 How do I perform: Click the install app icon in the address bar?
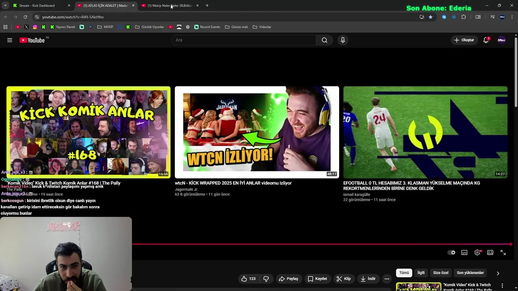pos(422,17)
